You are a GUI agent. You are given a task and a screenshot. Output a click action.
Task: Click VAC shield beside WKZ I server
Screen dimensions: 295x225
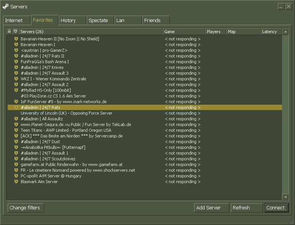[x=16, y=79]
